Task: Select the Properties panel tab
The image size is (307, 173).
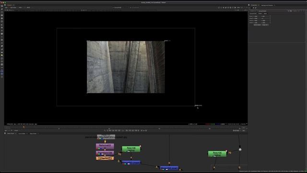Action: click(254, 5)
